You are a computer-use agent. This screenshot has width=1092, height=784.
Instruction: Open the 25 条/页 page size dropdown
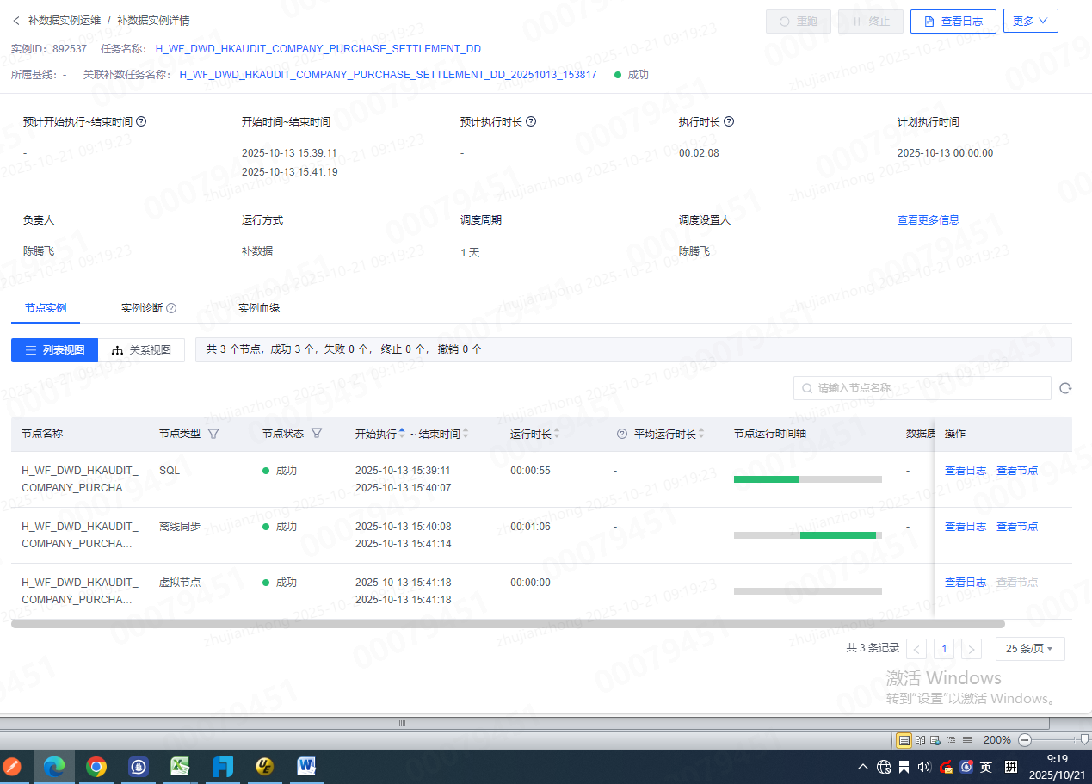pyautogui.click(x=1030, y=649)
